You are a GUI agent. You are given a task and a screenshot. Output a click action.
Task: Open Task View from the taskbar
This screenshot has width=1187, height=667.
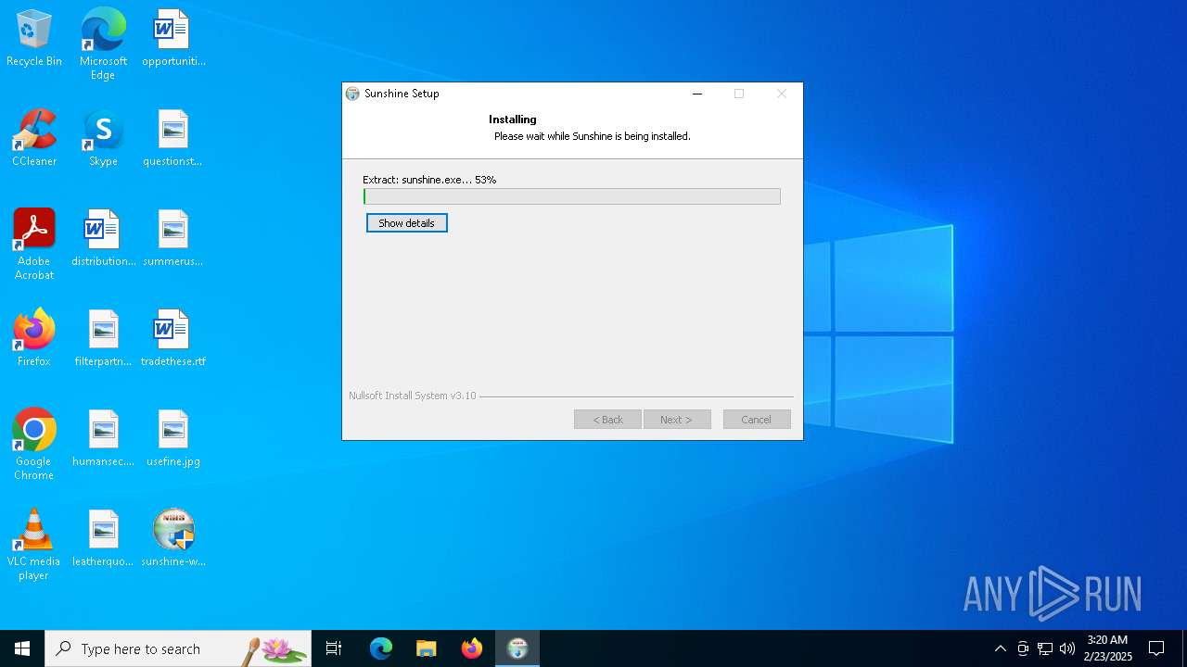[334, 648]
